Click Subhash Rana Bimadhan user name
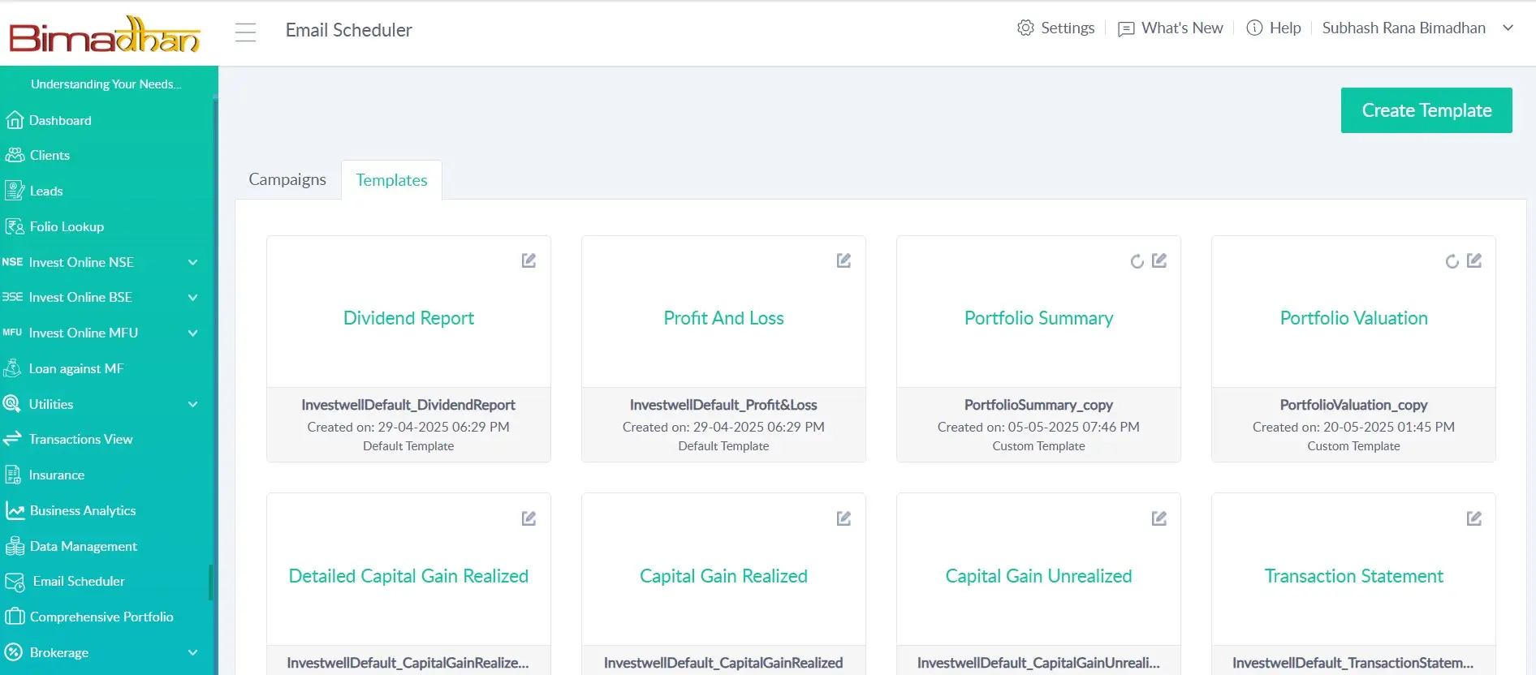 click(x=1404, y=28)
